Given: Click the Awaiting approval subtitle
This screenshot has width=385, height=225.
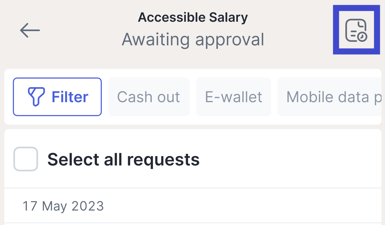Looking at the screenshot, I should 193,39.
